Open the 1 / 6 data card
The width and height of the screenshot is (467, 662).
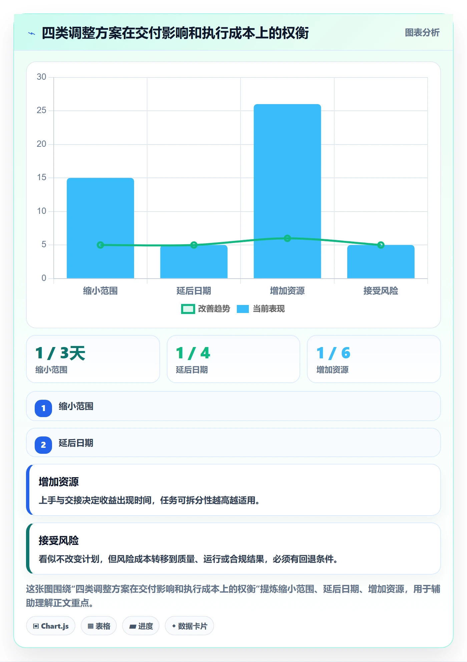(x=374, y=359)
